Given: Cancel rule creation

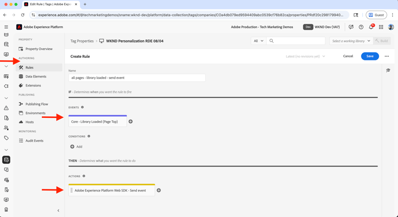Looking at the screenshot, I should point(348,56).
